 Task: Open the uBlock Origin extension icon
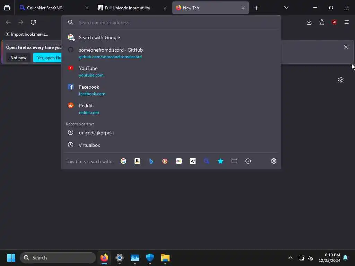(x=334, y=22)
